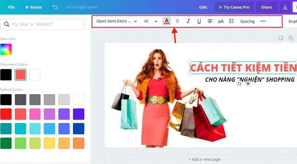Pick light purple default color
The image size is (297, 164).
coord(49,114)
